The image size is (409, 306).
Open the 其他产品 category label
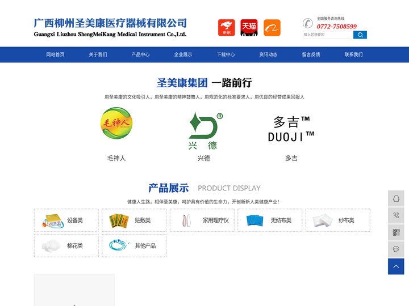(145, 245)
